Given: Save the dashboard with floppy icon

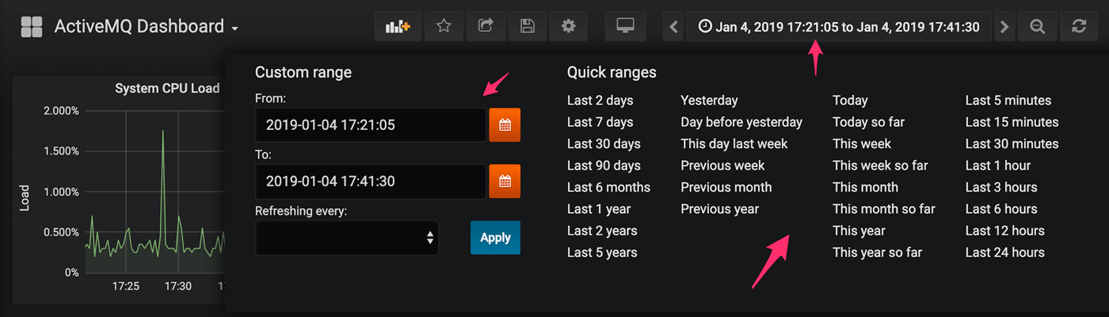Looking at the screenshot, I should pyautogui.click(x=527, y=27).
